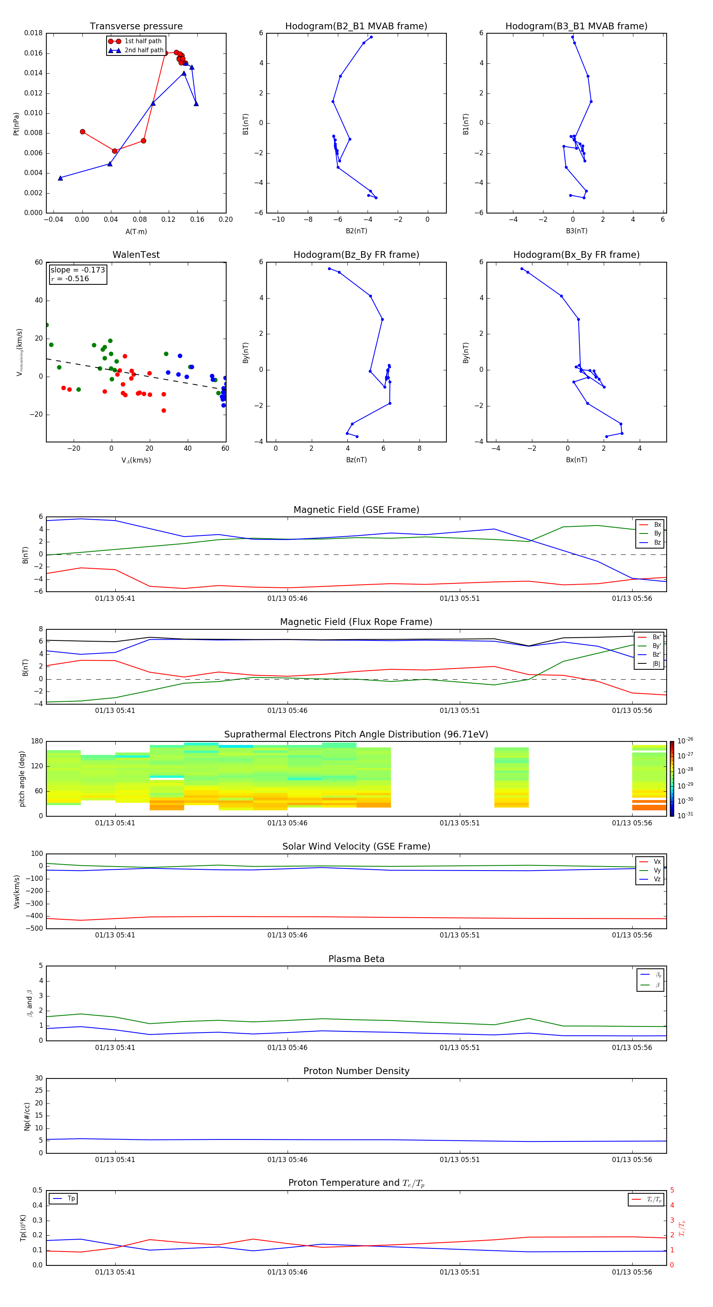Click Suprathermal Electrons Pitch Angle Distribution title
This screenshot has width=713, height=1307.
[x=356, y=734]
